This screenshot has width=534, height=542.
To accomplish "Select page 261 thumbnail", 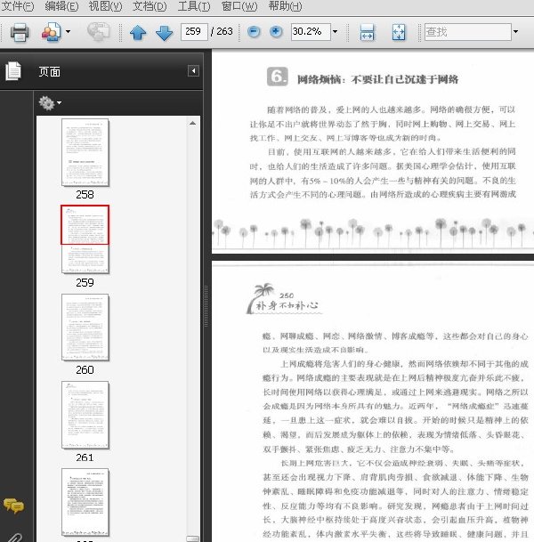I will 85,415.
